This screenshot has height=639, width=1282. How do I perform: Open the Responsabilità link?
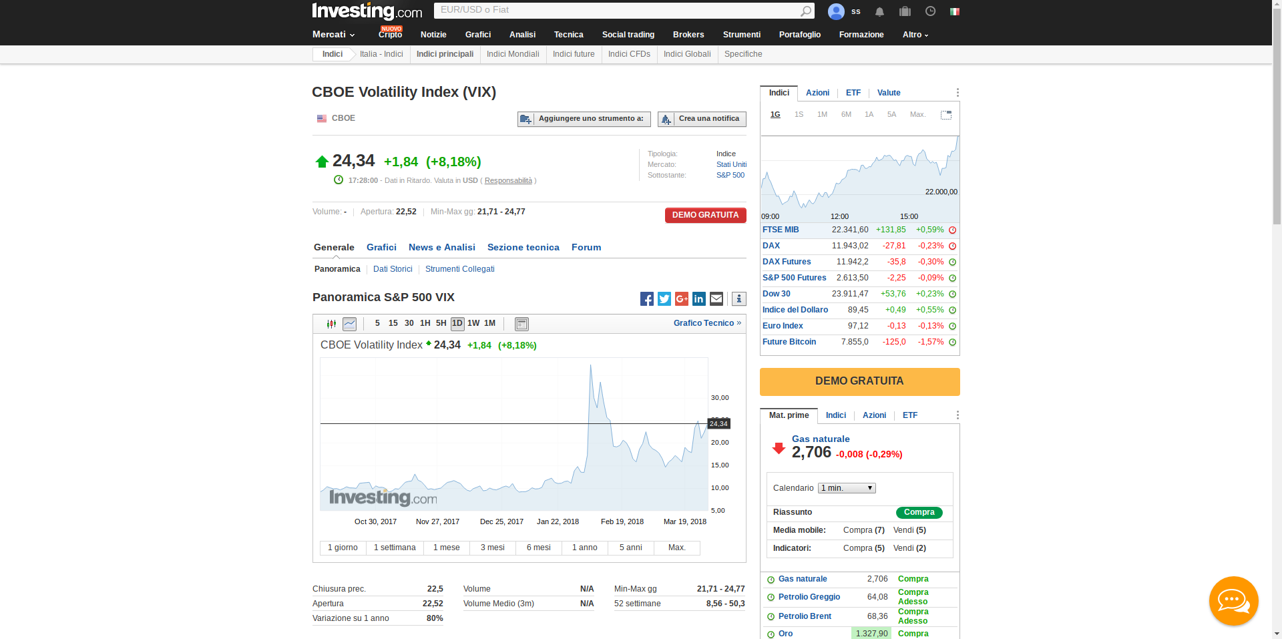pyautogui.click(x=508, y=181)
